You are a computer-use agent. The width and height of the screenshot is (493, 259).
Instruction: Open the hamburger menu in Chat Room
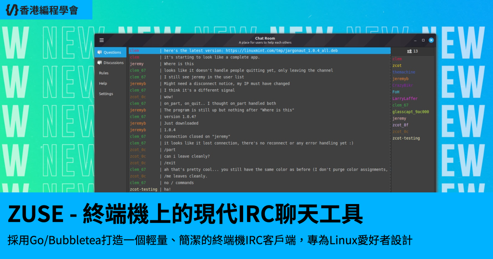[102, 40]
